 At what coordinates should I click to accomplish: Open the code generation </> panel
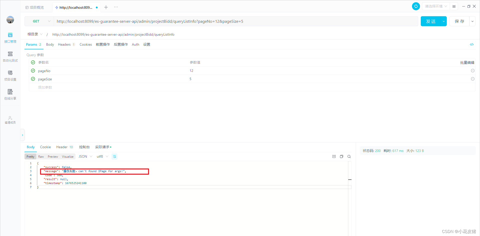pyautogui.click(x=472, y=44)
